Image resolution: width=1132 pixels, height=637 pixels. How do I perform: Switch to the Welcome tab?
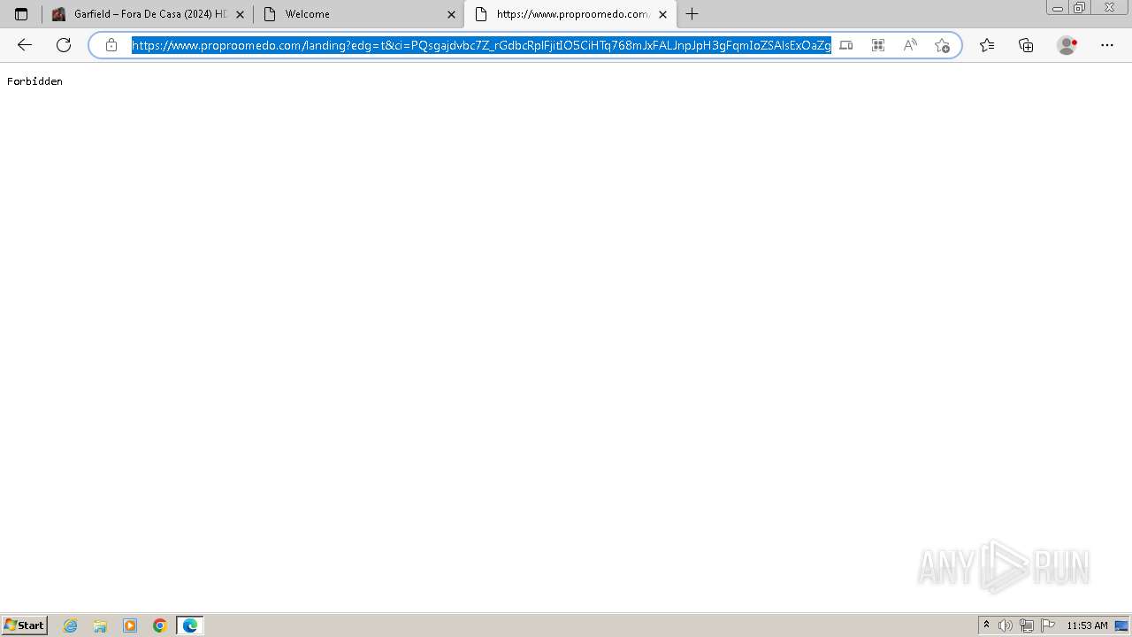coord(358,14)
